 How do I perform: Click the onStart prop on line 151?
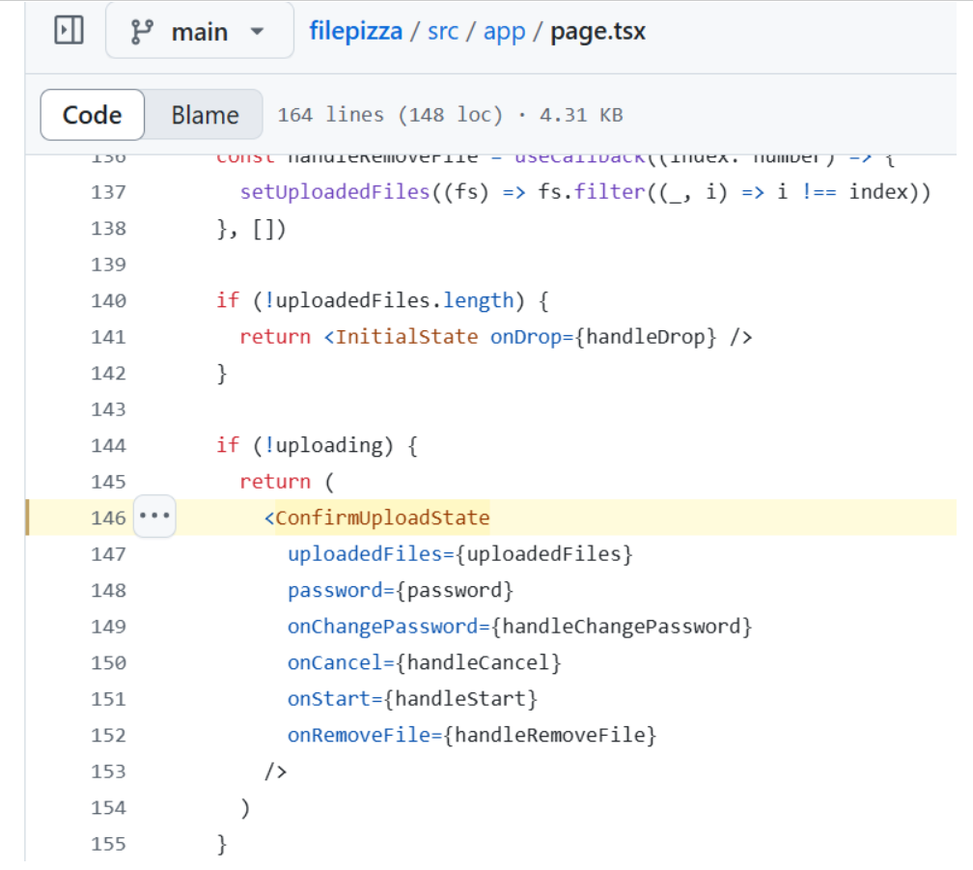pyautogui.click(x=329, y=699)
